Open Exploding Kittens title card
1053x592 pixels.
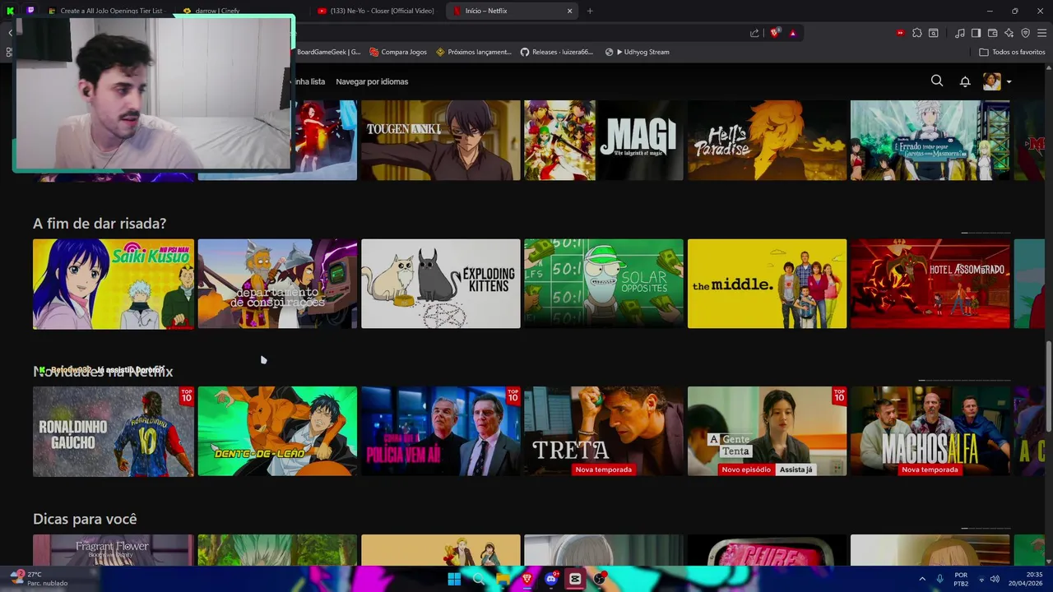click(440, 284)
